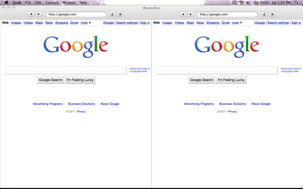Open Advanced search in left pane
Screen dimensions: 303x189
(140, 68)
